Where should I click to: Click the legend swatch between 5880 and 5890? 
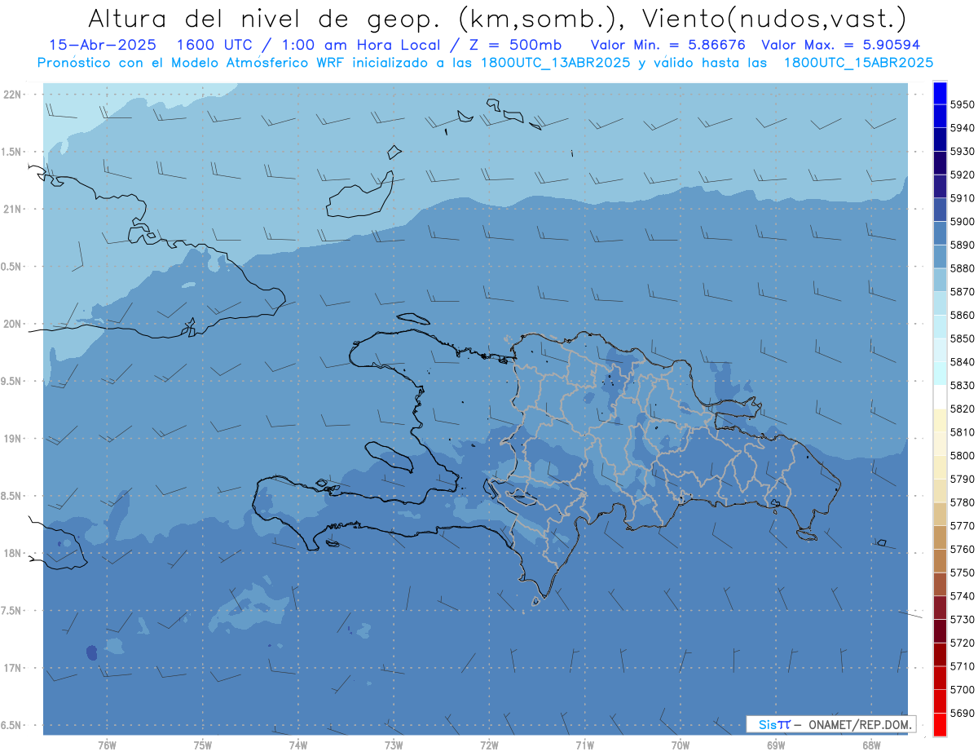940,257
